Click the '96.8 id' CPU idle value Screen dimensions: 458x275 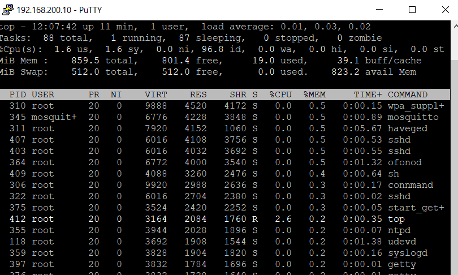(x=223, y=49)
